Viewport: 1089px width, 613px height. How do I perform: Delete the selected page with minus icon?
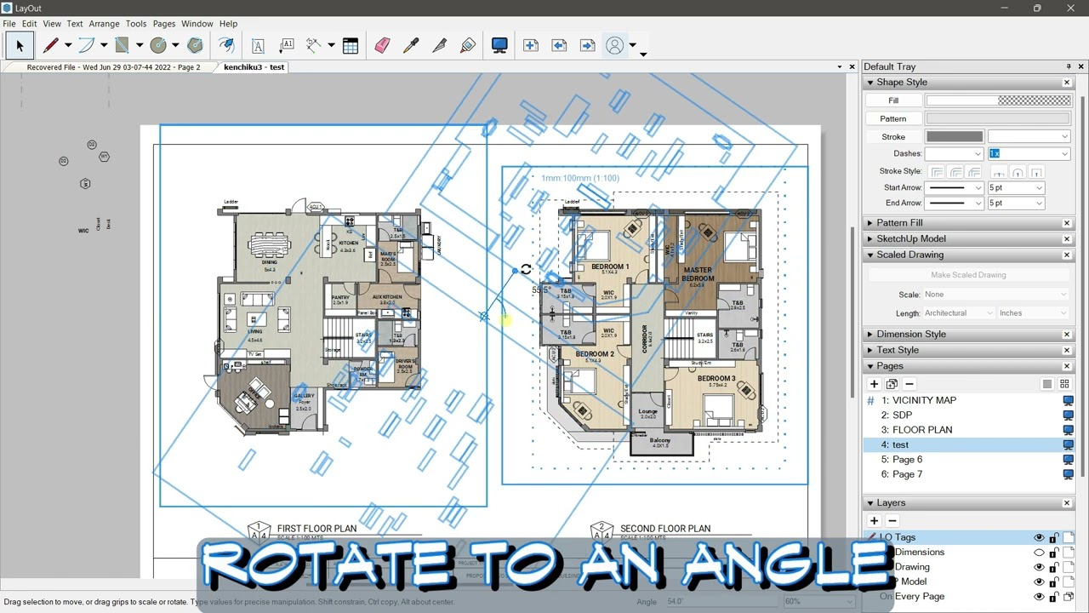click(909, 384)
